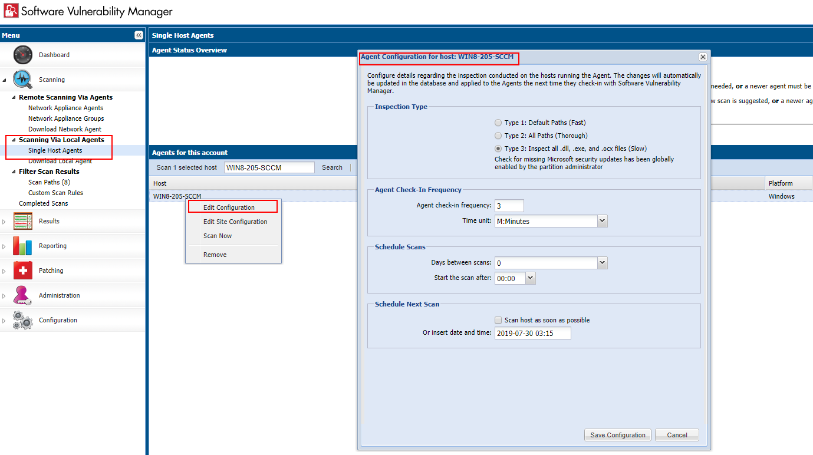This screenshot has width=813, height=455.
Task: Open Download Network Agent
Action: coord(65,129)
